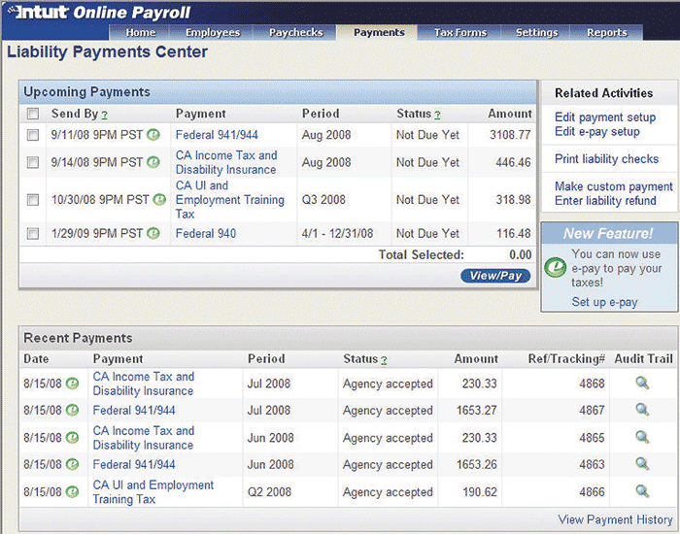Open audit trail magnifier for Ref 4866
The width and height of the screenshot is (680, 534).
coord(642,491)
